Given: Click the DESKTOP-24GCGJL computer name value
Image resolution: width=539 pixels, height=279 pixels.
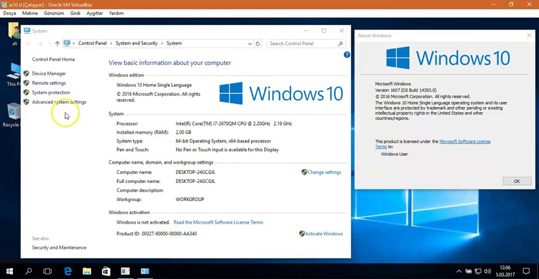Looking at the screenshot, I should click(195, 172).
